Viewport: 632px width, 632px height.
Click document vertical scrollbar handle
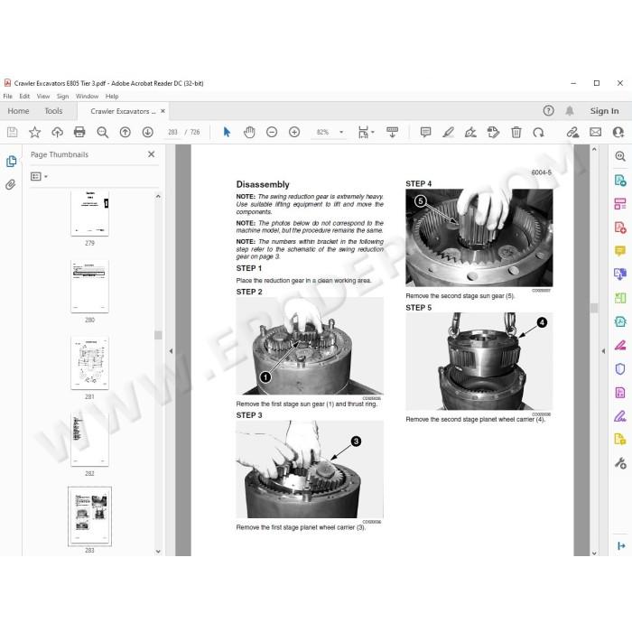point(594,308)
